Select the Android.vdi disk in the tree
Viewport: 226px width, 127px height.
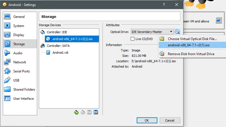pos(60,52)
